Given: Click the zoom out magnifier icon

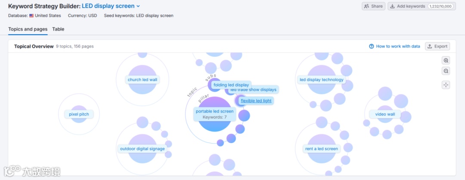Looking at the screenshot, I should pyautogui.click(x=446, y=71).
